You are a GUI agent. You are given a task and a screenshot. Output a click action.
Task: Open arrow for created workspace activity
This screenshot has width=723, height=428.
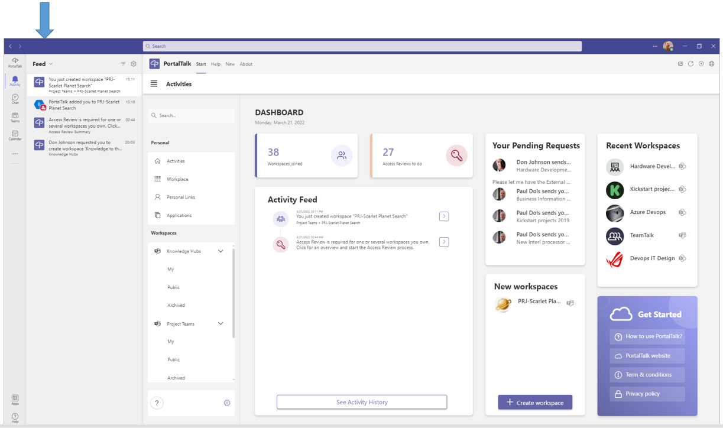click(x=444, y=216)
